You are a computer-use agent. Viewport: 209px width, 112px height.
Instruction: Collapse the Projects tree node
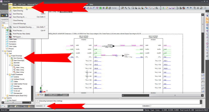pyautogui.click(x=3, y=51)
